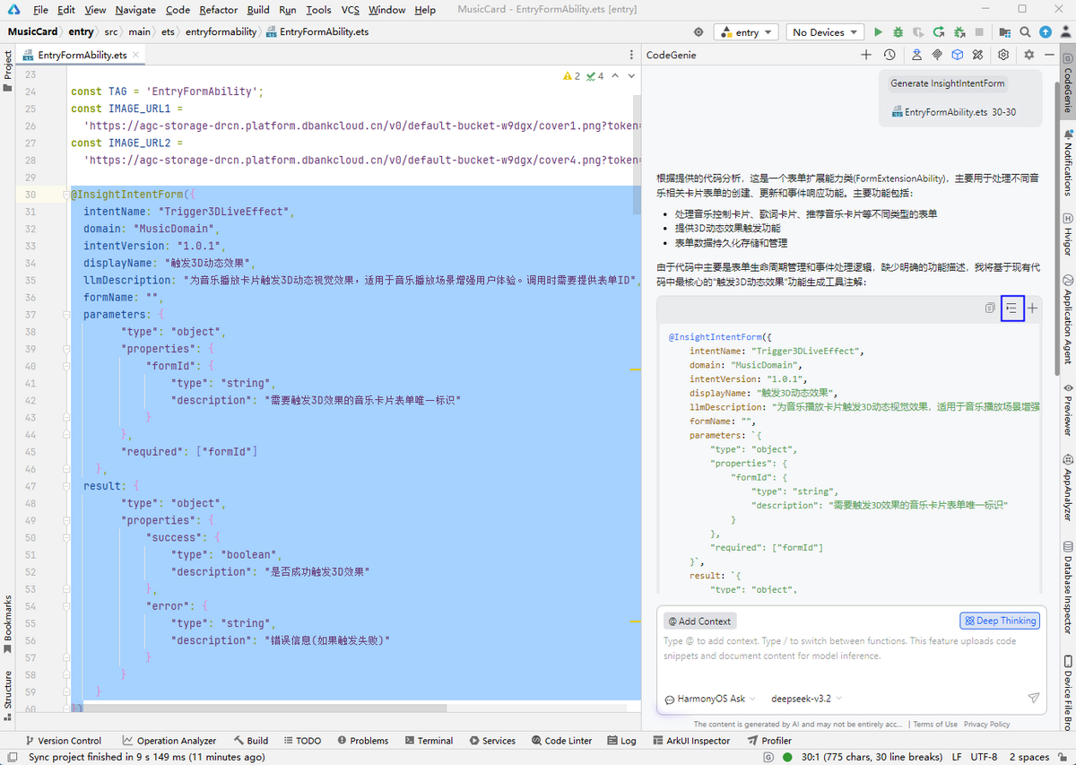This screenshot has width=1076, height=765.
Task: Send the message with the paper plane icon
Action: coord(1033,698)
